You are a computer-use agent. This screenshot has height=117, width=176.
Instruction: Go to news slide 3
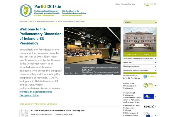[70, 73]
